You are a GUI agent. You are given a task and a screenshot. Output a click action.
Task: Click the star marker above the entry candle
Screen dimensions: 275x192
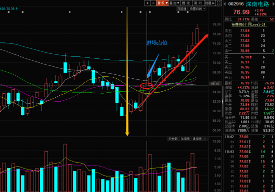pos(150,12)
